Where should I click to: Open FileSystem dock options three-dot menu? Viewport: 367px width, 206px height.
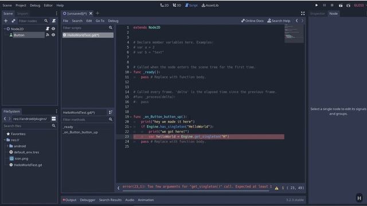56,112
